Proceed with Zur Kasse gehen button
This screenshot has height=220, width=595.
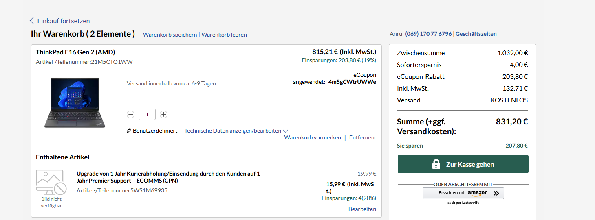click(463, 164)
